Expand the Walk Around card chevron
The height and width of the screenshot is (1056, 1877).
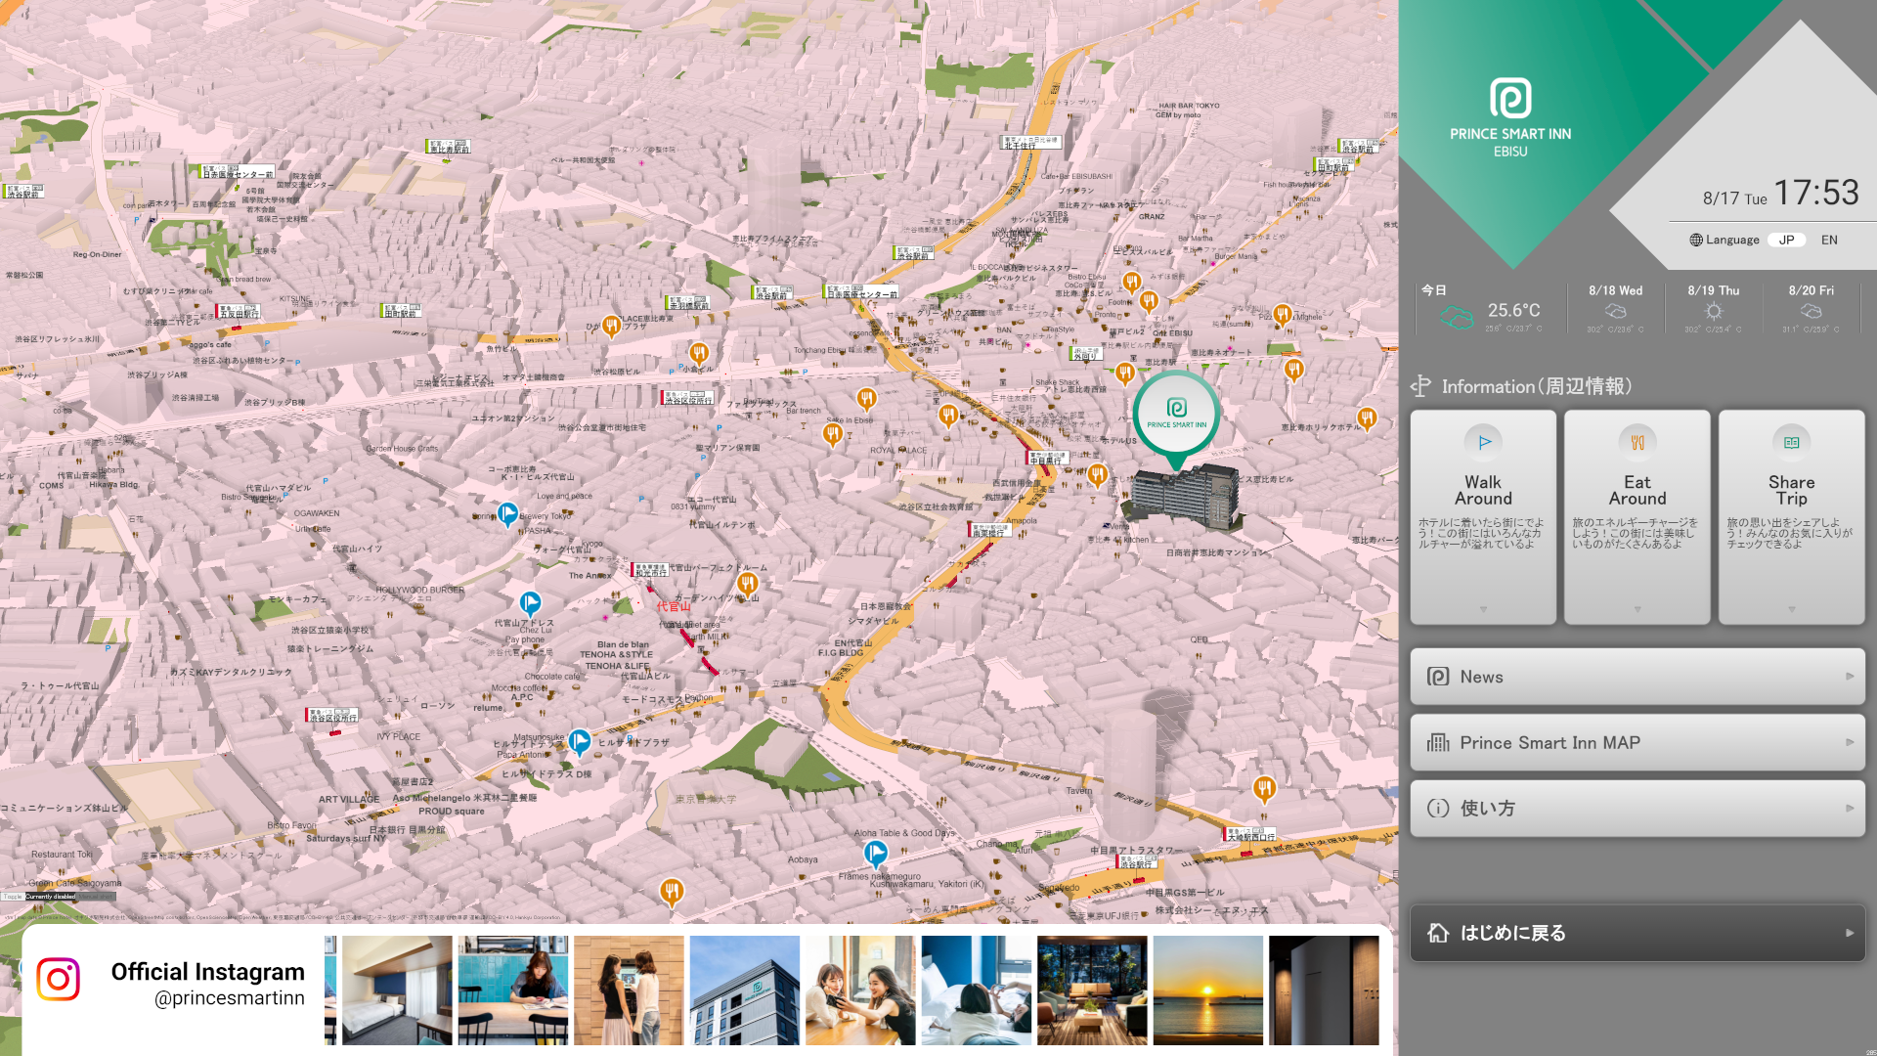[1483, 609]
